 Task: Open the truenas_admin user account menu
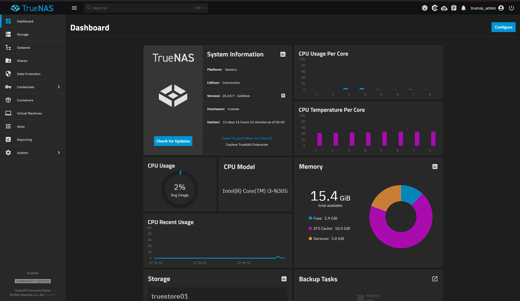pyautogui.click(x=487, y=8)
